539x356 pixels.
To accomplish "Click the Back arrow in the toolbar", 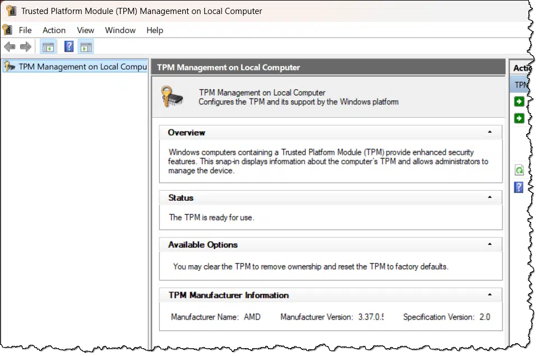I will (x=10, y=47).
